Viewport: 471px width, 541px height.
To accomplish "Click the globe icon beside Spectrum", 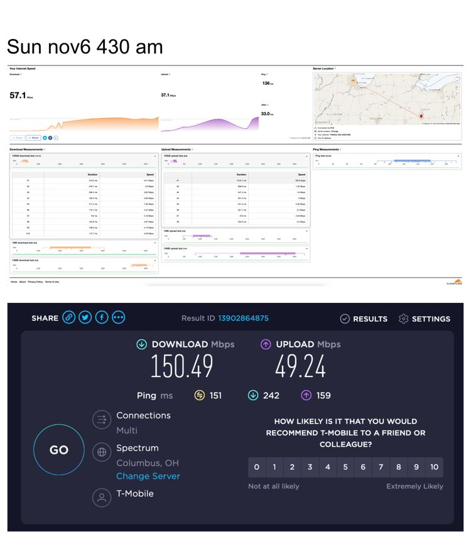I will (102, 452).
